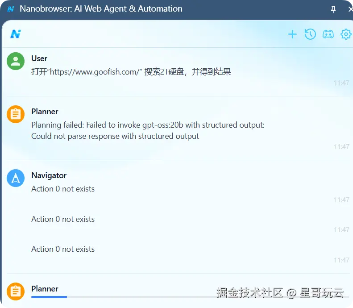Click the first "Action 0 not exists" message
This screenshot has height=308, width=353.
point(63,189)
